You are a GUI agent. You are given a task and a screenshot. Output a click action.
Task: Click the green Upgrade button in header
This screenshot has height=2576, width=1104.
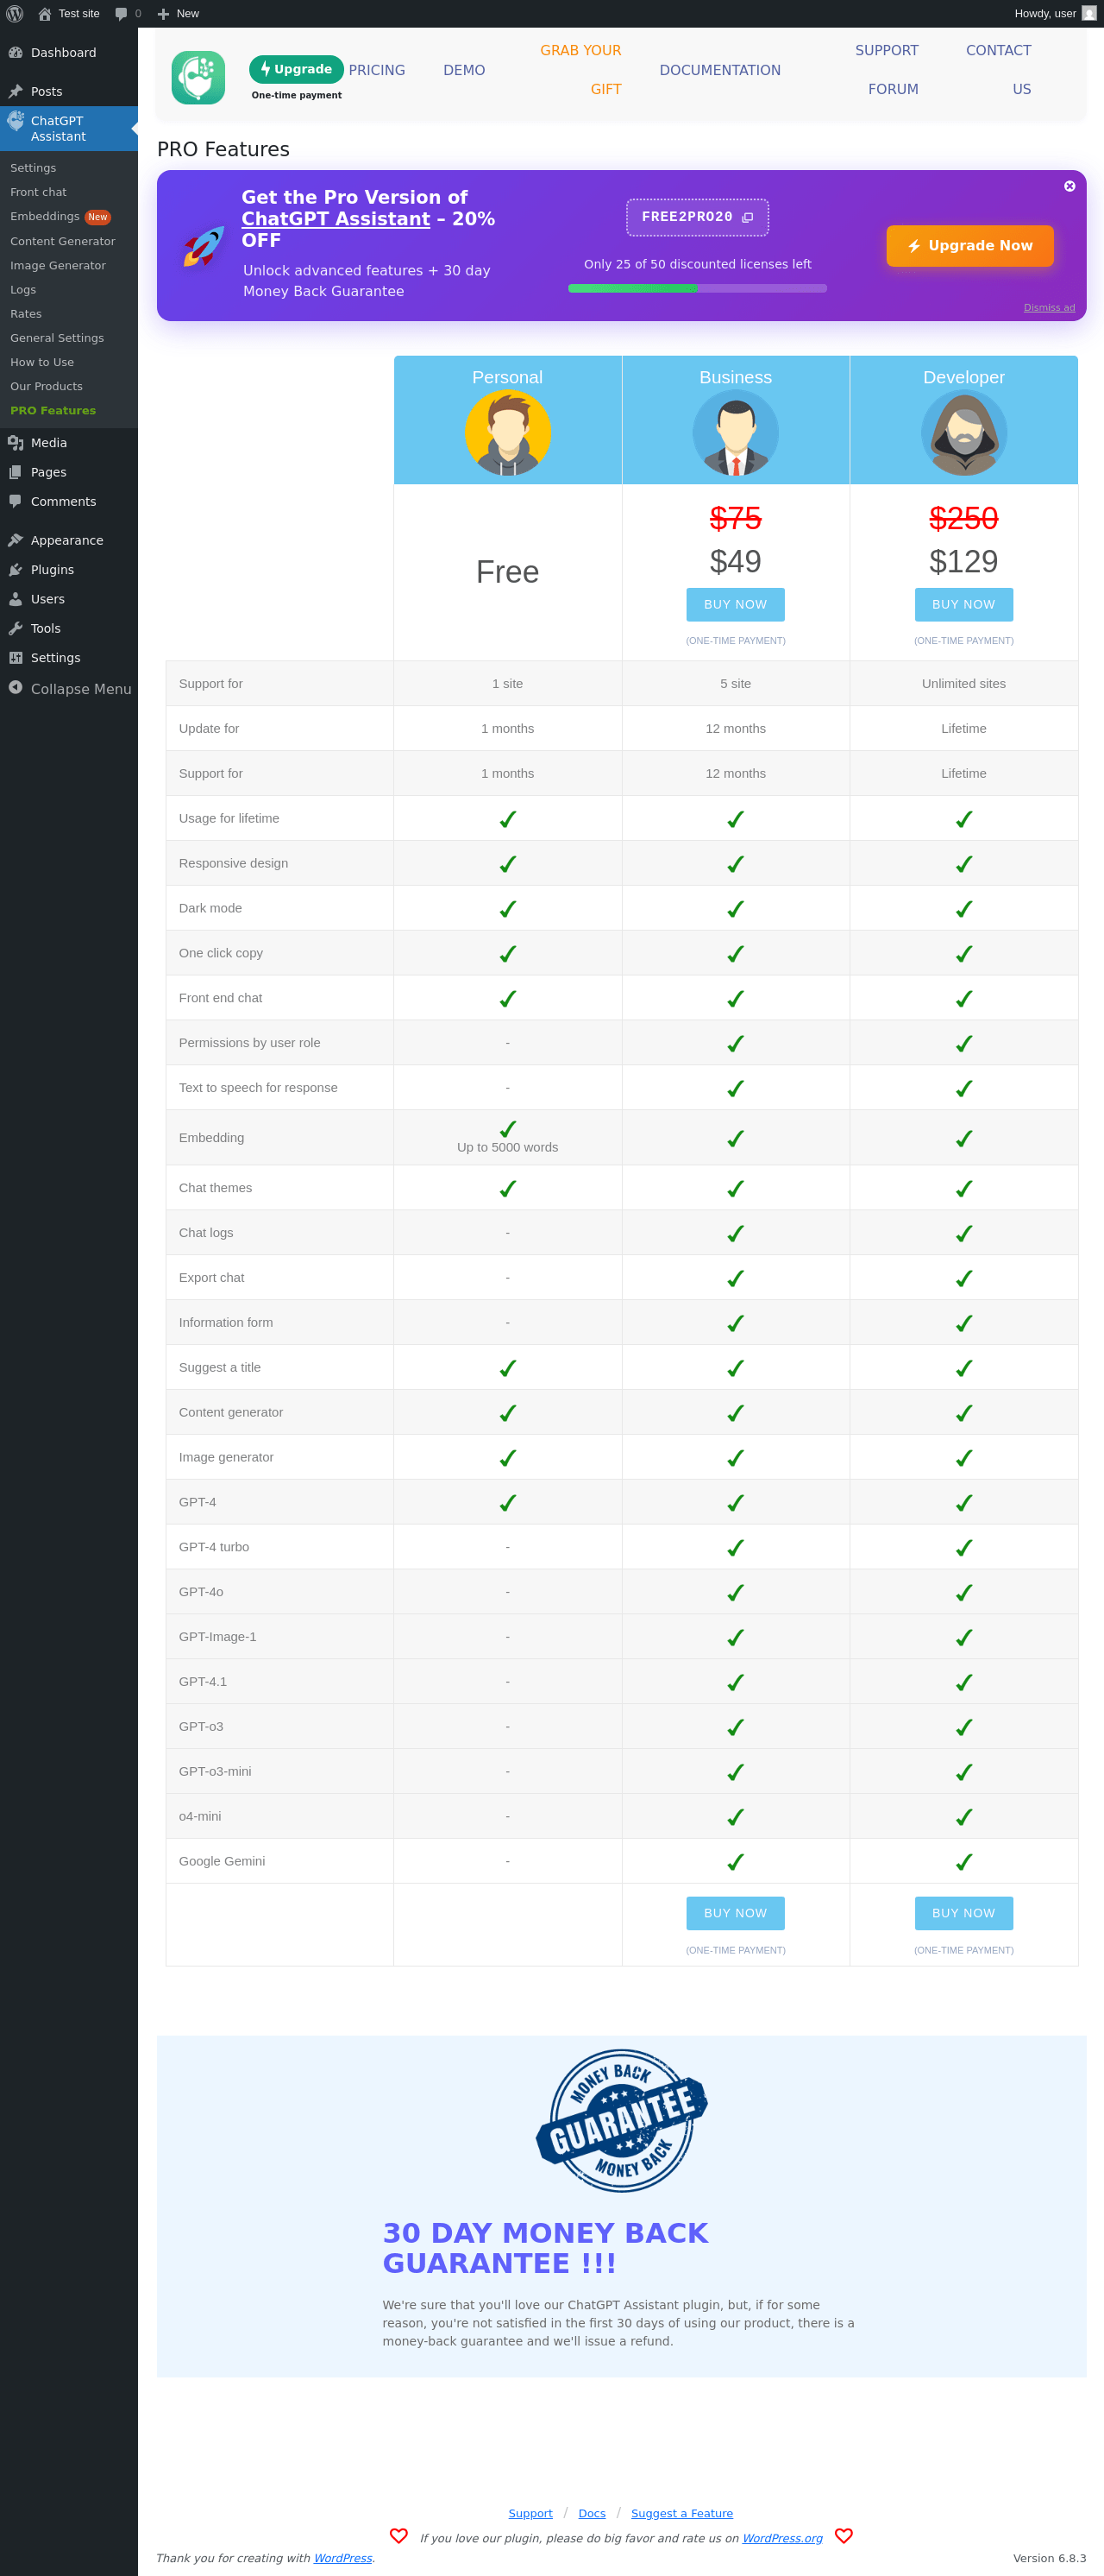tap(296, 69)
